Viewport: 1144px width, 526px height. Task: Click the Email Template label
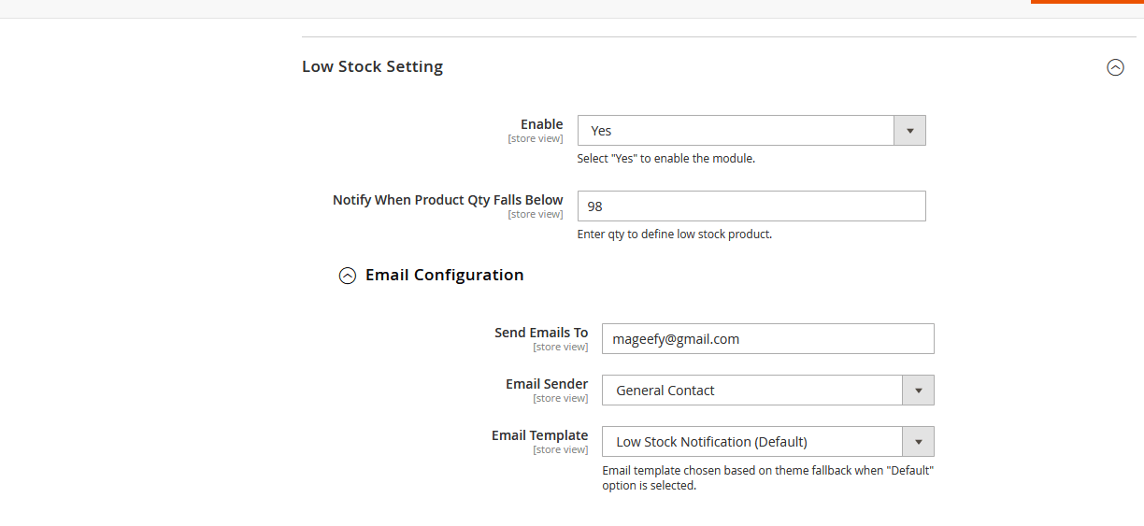tap(539, 435)
